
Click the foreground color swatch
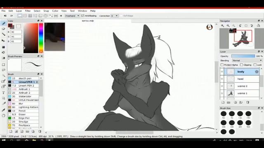[10, 25]
